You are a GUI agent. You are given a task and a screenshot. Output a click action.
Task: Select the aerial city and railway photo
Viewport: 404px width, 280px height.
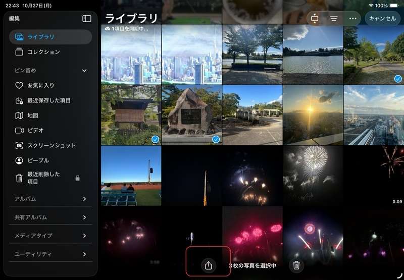click(x=374, y=116)
